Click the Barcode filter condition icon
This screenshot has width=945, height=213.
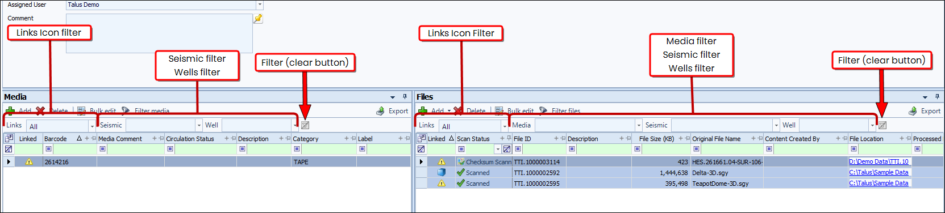click(x=48, y=149)
